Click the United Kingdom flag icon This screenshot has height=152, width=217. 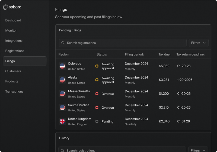[x=62, y=121]
